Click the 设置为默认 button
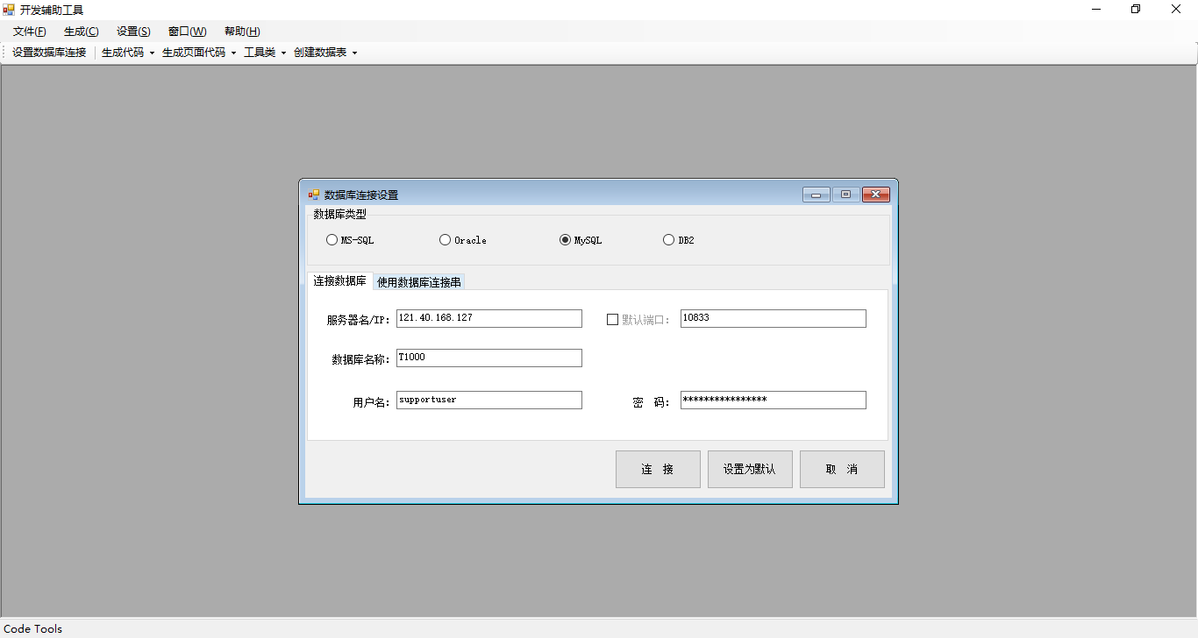The width and height of the screenshot is (1198, 638). pos(750,469)
